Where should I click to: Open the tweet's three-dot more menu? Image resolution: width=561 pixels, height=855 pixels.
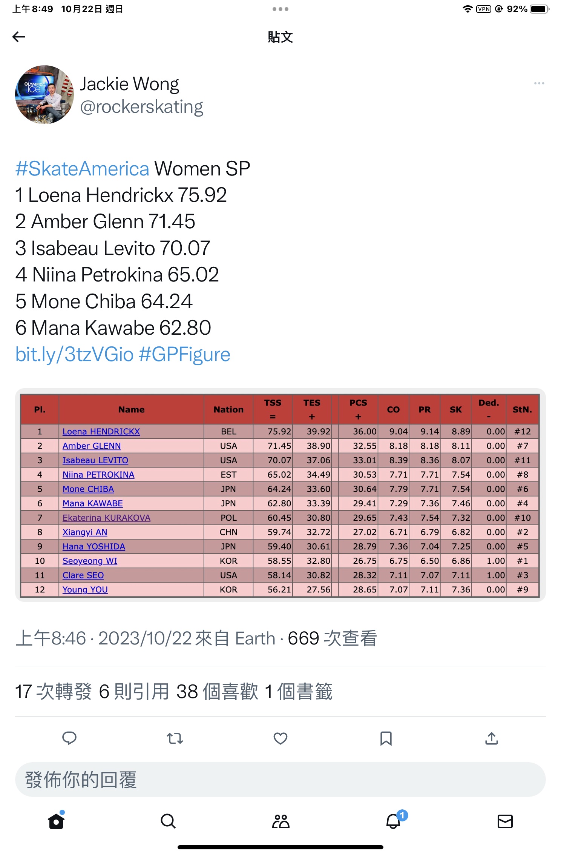539,83
